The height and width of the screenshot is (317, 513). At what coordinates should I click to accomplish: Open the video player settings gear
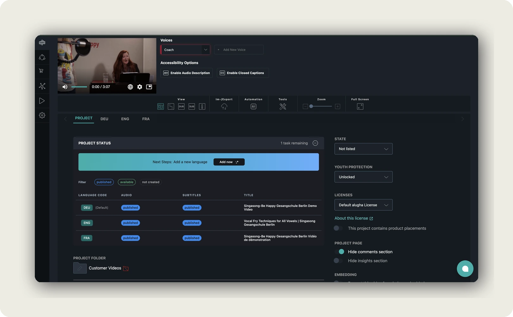tap(140, 87)
